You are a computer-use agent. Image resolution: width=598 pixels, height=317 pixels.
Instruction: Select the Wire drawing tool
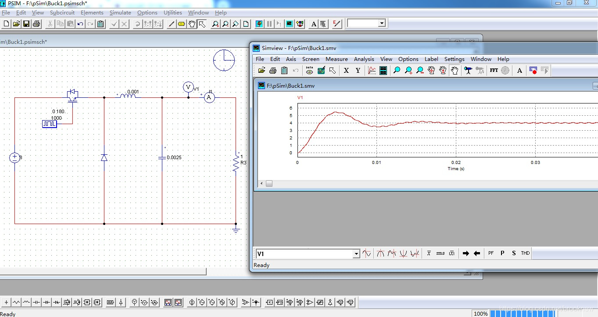tap(171, 24)
